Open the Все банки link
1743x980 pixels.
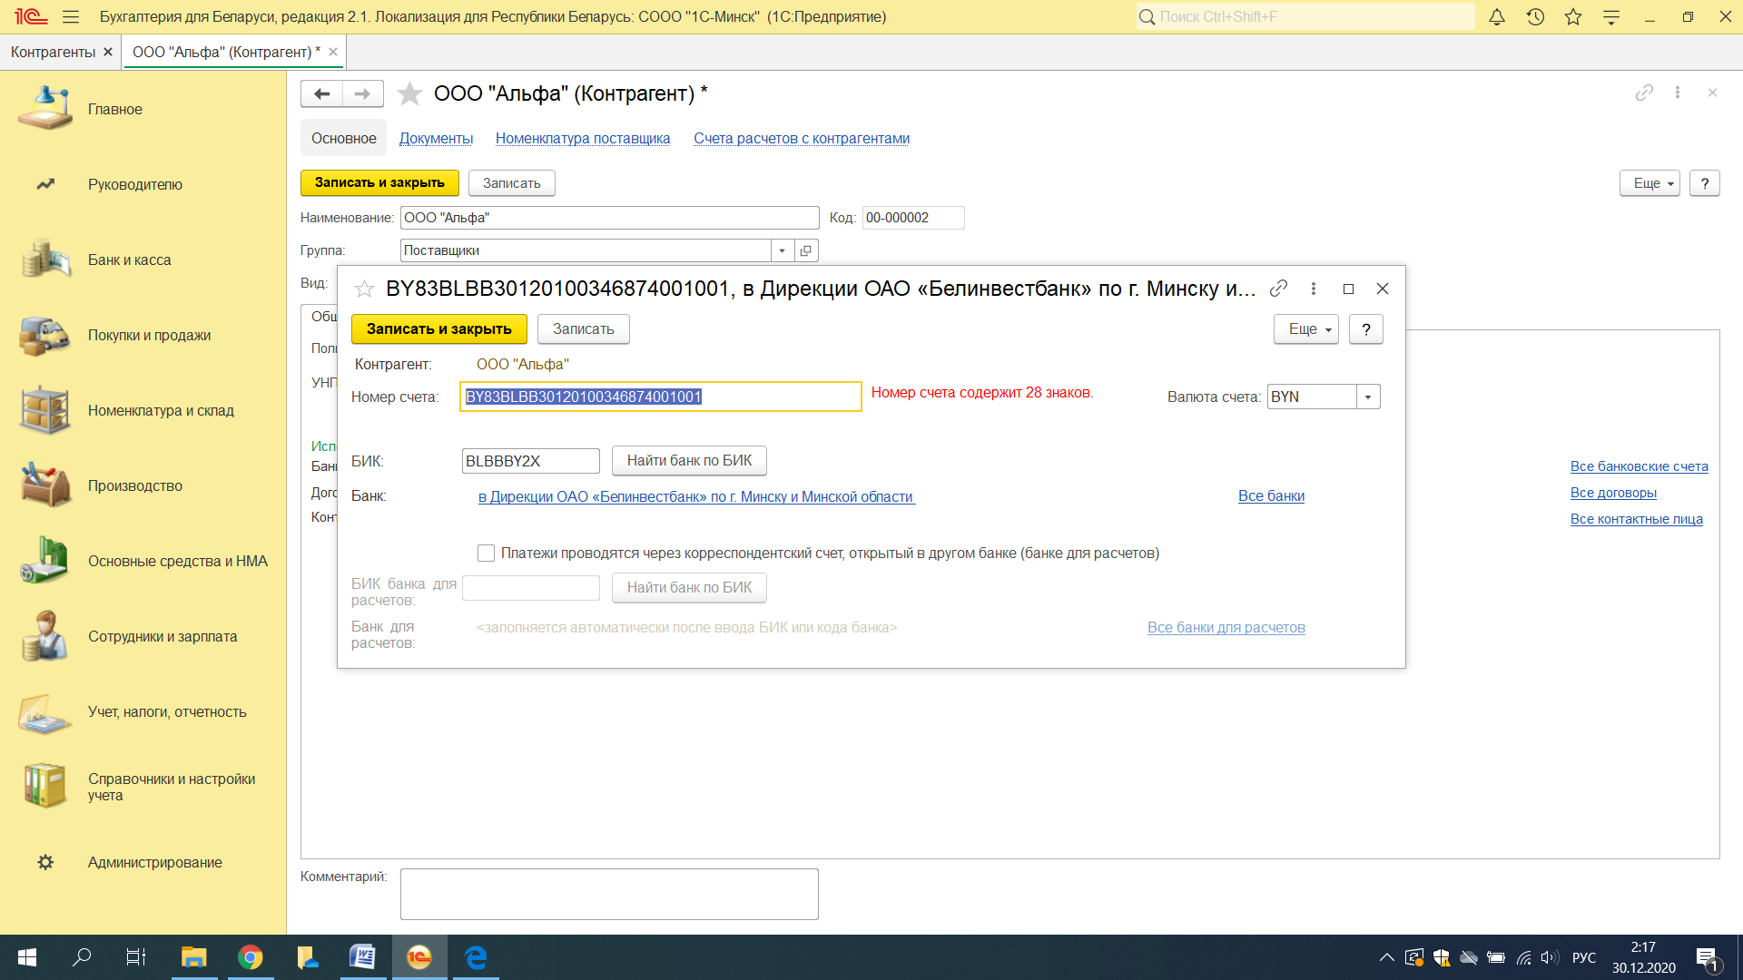(1271, 495)
